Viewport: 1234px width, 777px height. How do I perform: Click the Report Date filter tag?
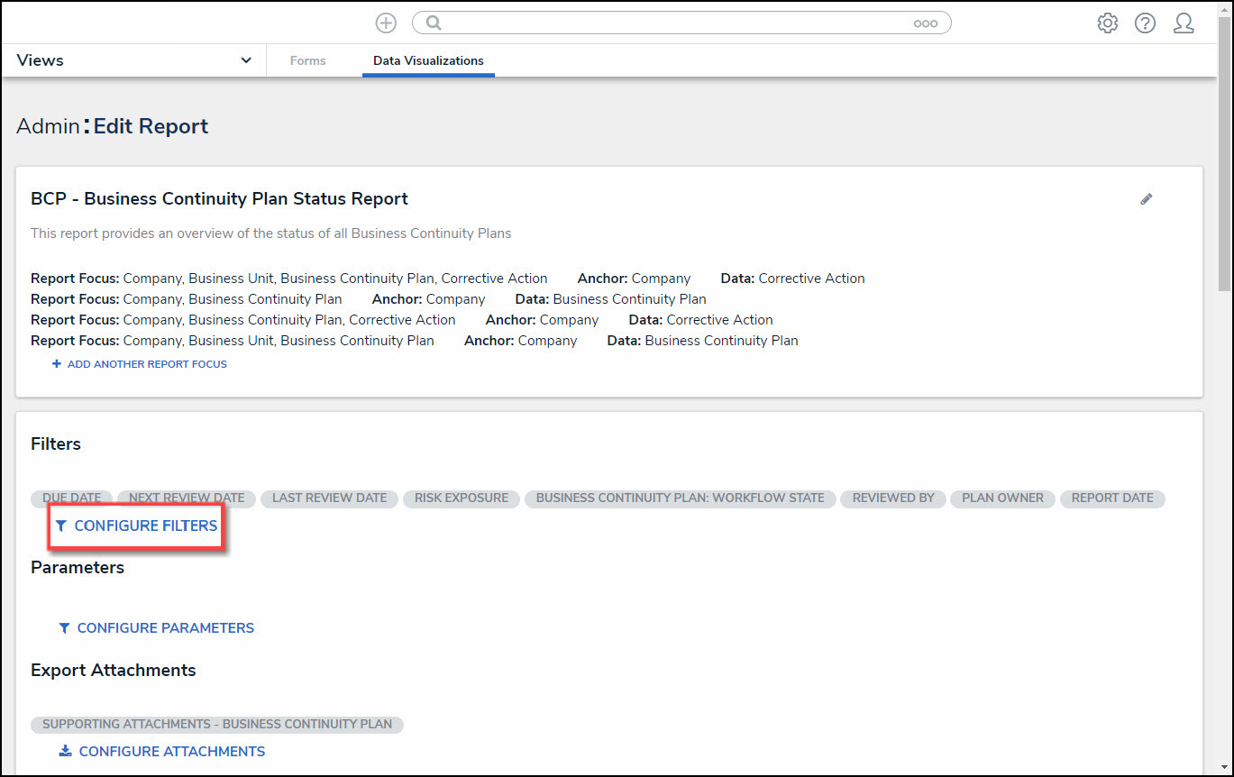(x=1112, y=498)
